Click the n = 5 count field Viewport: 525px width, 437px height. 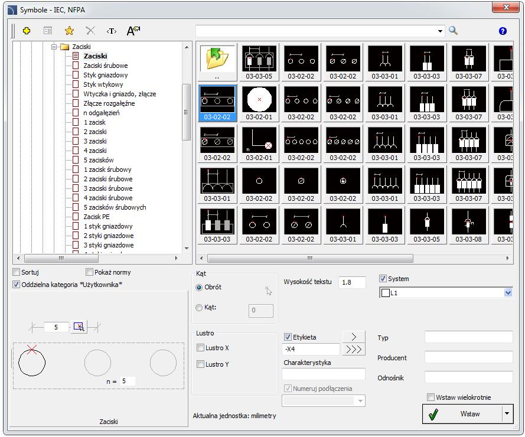coord(128,381)
